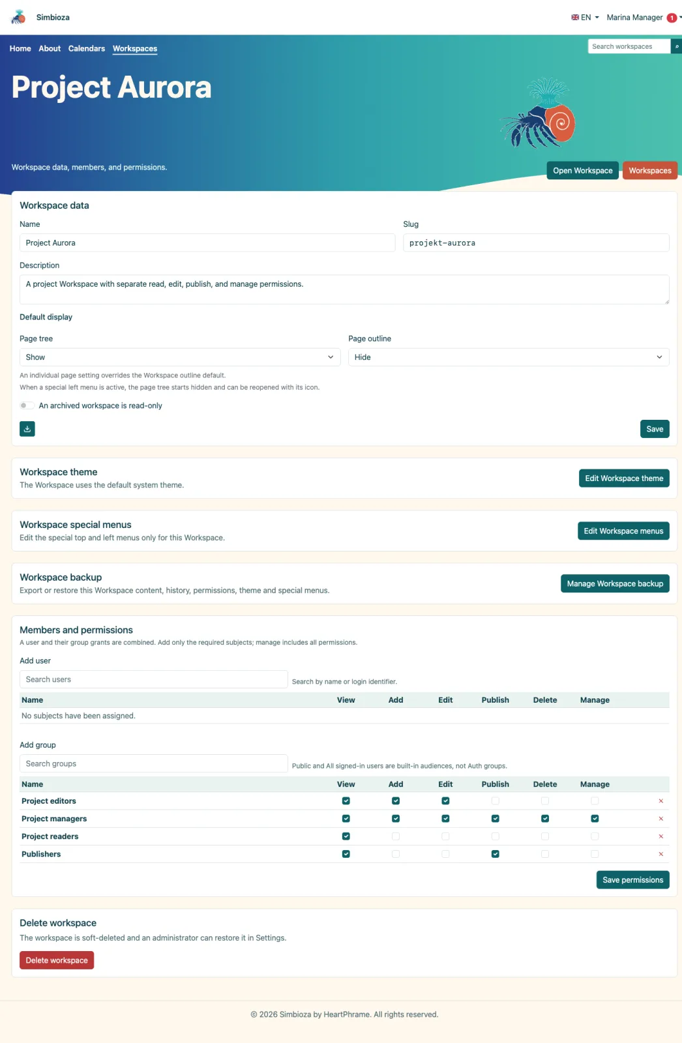
Task: Uncheck Add permission for Project editors
Action: (x=396, y=801)
